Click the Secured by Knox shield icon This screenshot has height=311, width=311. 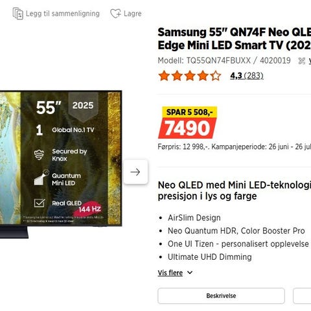point(39,155)
